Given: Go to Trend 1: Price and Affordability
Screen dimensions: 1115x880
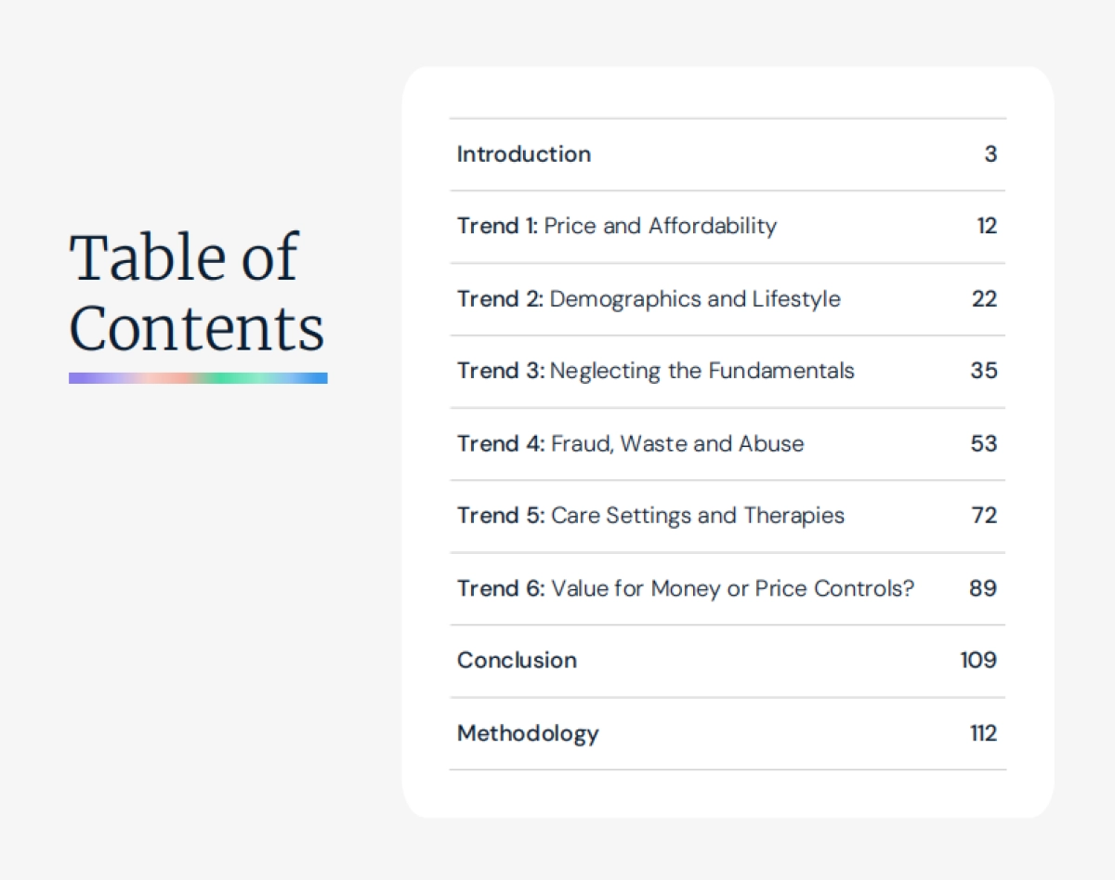Looking at the screenshot, I should pos(617,226).
